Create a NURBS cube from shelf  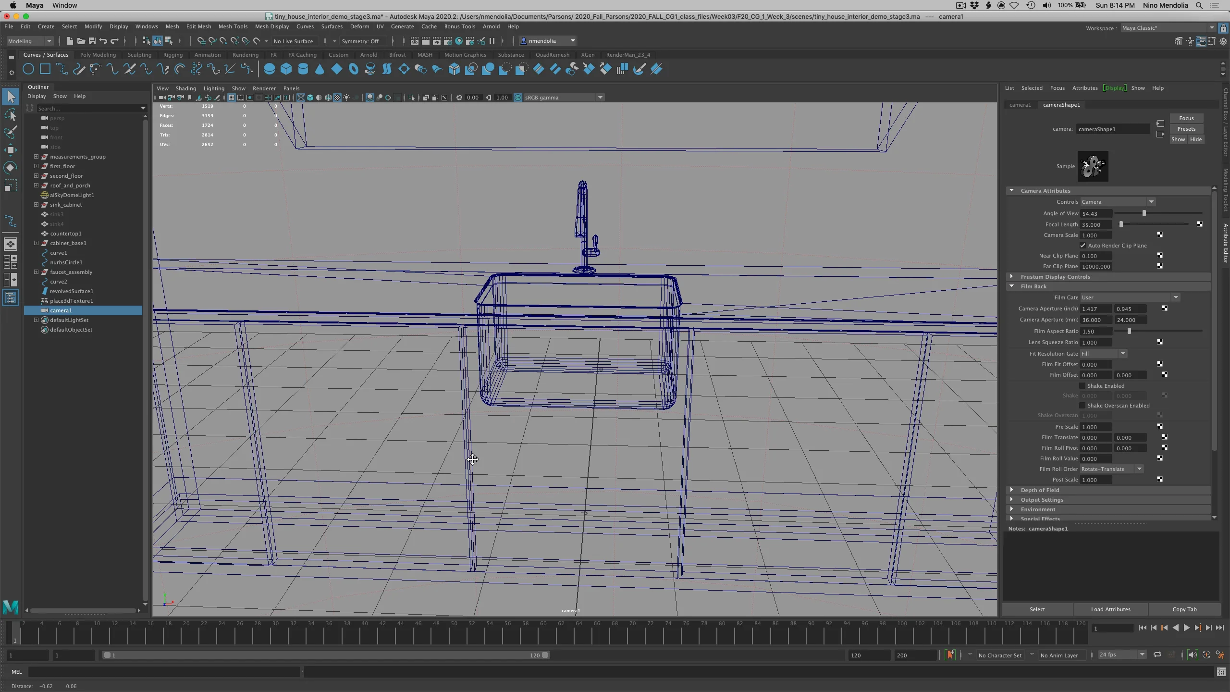[286, 69]
